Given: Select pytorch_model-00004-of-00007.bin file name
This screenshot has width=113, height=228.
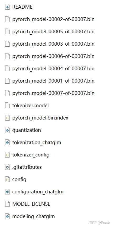Looking at the screenshot, I should click(x=53, y=69).
